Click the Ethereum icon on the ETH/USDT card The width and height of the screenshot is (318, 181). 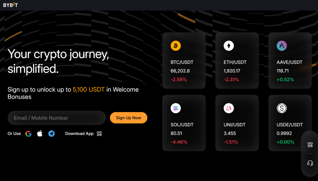click(229, 45)
